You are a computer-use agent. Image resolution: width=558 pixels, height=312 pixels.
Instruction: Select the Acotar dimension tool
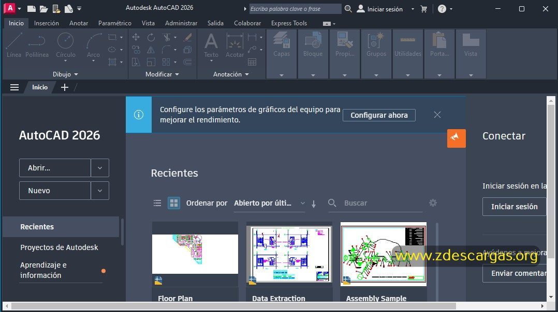235,45
